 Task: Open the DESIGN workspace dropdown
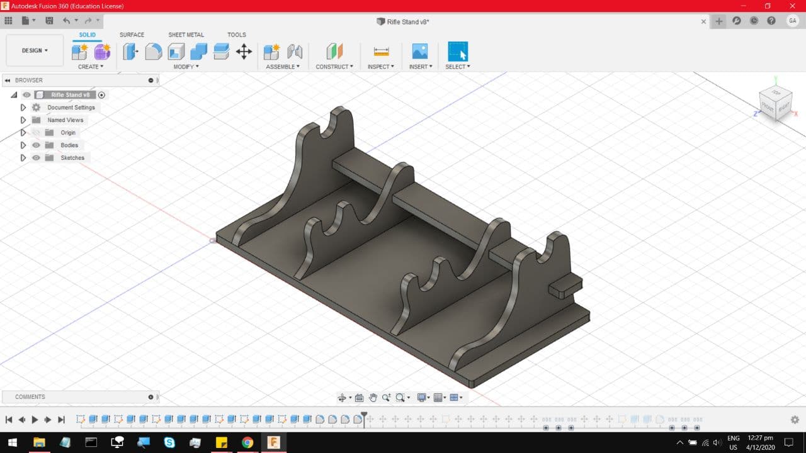pyautogui.click(x=35, y=50)
